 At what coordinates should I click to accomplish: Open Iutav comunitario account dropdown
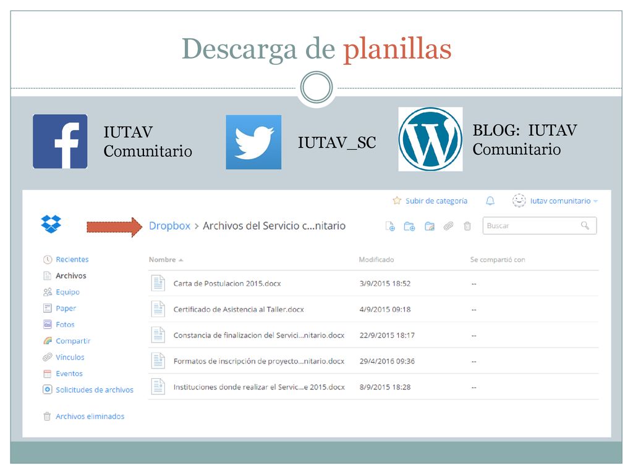click(x=564, y=201)
